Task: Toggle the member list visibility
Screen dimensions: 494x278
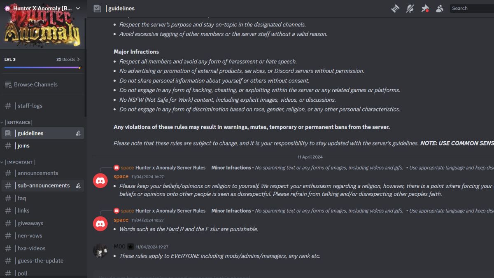Action: (440, 8)
